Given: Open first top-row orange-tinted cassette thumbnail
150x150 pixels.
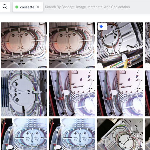Looking at the screenshot, I should (24, 45).
